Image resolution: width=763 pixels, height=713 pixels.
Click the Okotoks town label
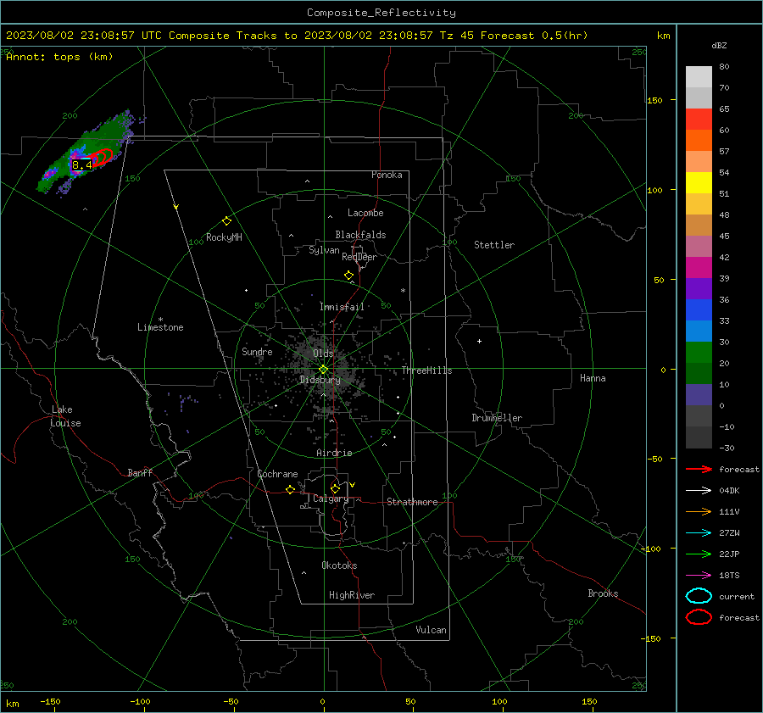(x=339, y=565)
